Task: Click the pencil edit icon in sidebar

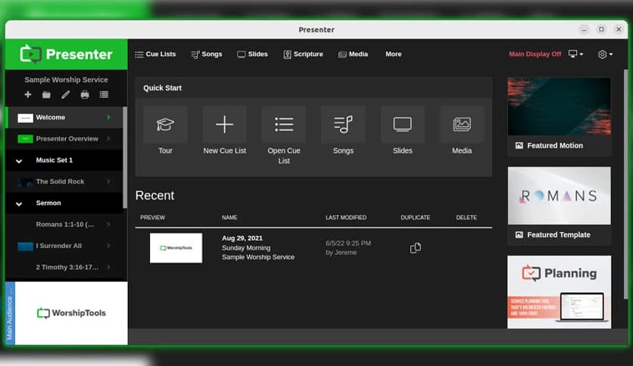Action: point(66,95)
